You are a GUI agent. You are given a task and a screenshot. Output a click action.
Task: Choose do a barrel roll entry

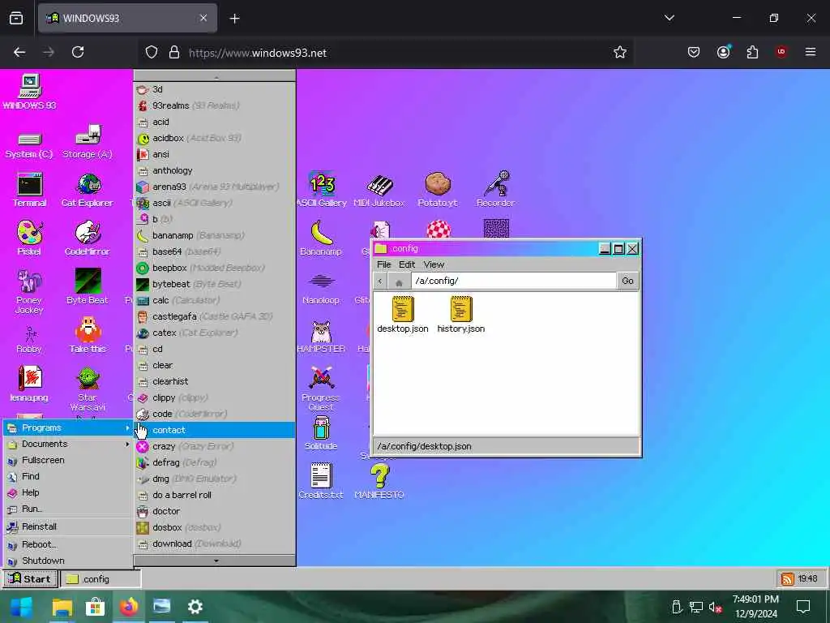pyautogui.click(x=215, y=495)
